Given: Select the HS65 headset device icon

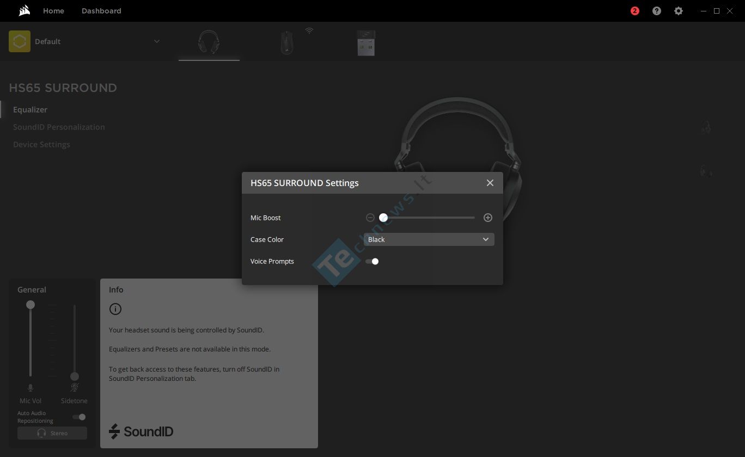Looking at the screenshot, I should click(209, 42).
